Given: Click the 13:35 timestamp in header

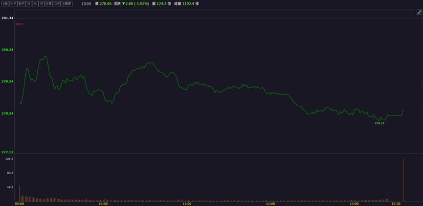Looking at the screenshot, I should point(86,4).
